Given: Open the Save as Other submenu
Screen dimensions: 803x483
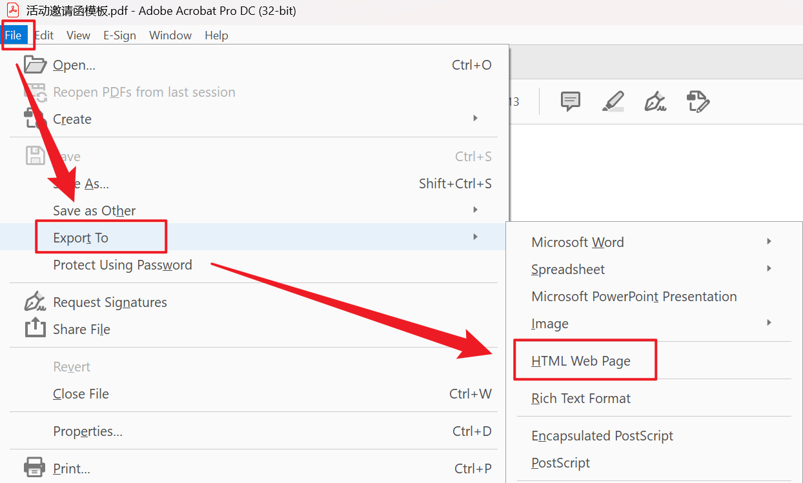Looking at the screenshot, I should click(94, 211).
